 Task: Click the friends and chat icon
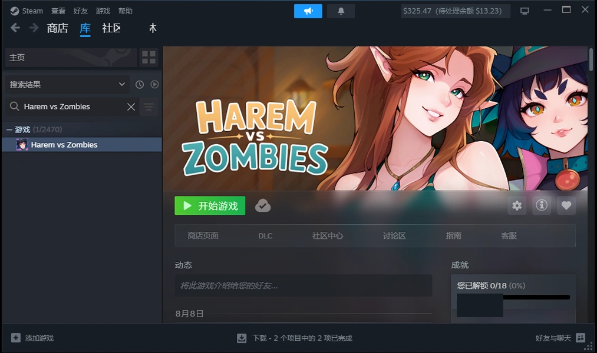coord(580,338)
